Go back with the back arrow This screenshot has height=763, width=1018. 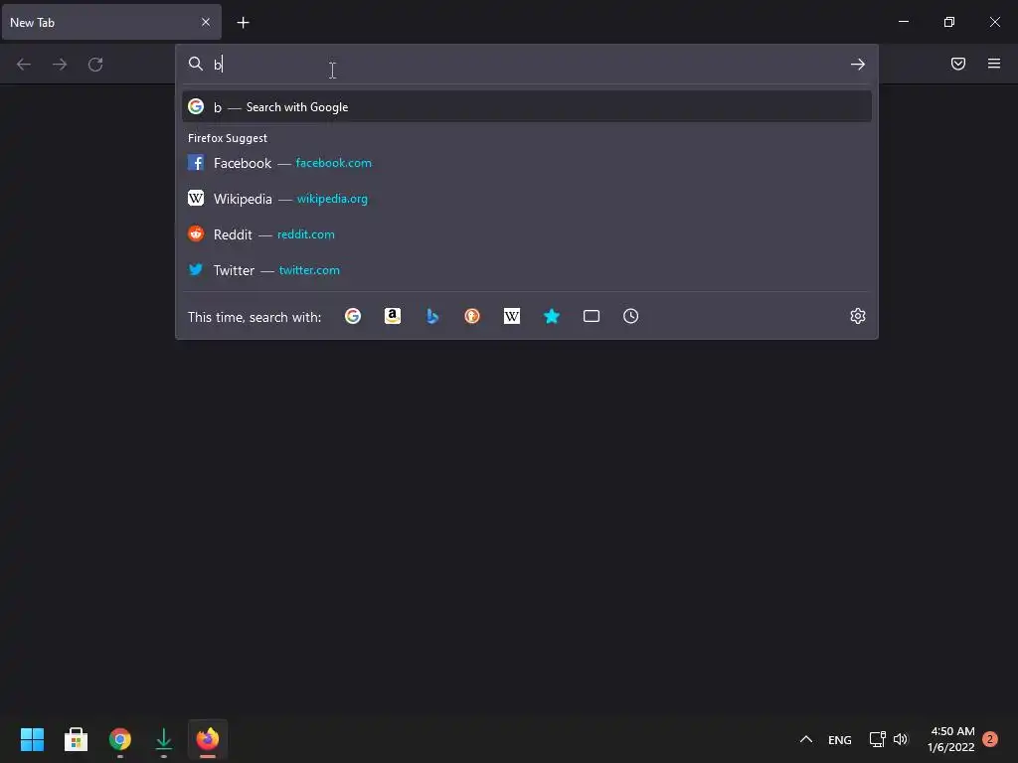(x=24, y=65)
